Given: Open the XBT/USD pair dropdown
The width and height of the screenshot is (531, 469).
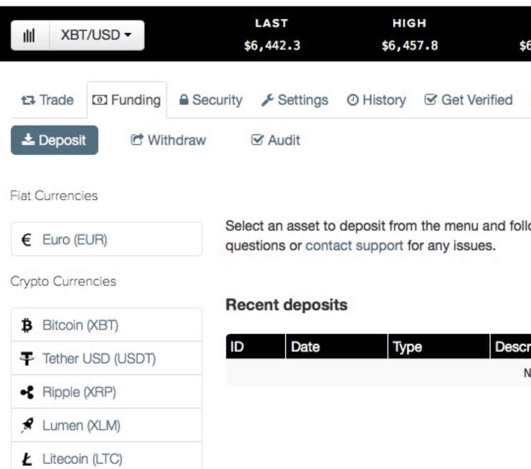Looking at the screenshot, I should tap(97, 35).
